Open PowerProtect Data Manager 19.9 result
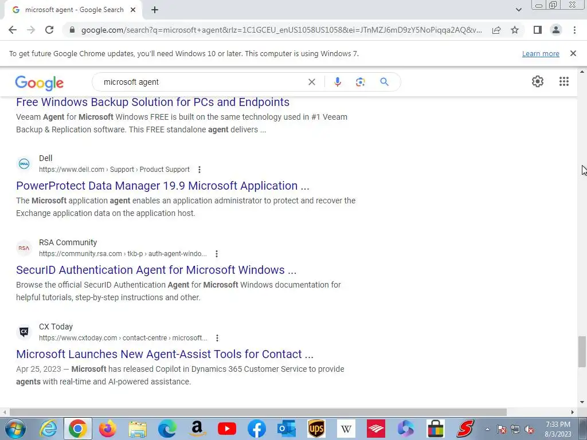The width and height of the screenshot is (587, 440). click(x=163, y=186)
